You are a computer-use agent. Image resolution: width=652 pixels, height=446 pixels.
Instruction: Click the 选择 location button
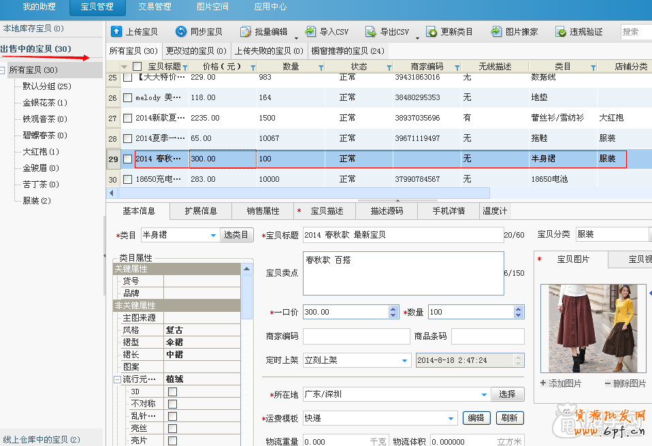click(x=508, y=394)
